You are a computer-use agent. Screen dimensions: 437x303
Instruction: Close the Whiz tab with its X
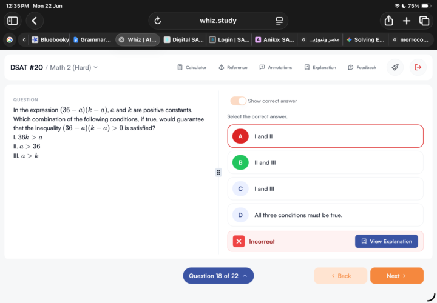121,40
